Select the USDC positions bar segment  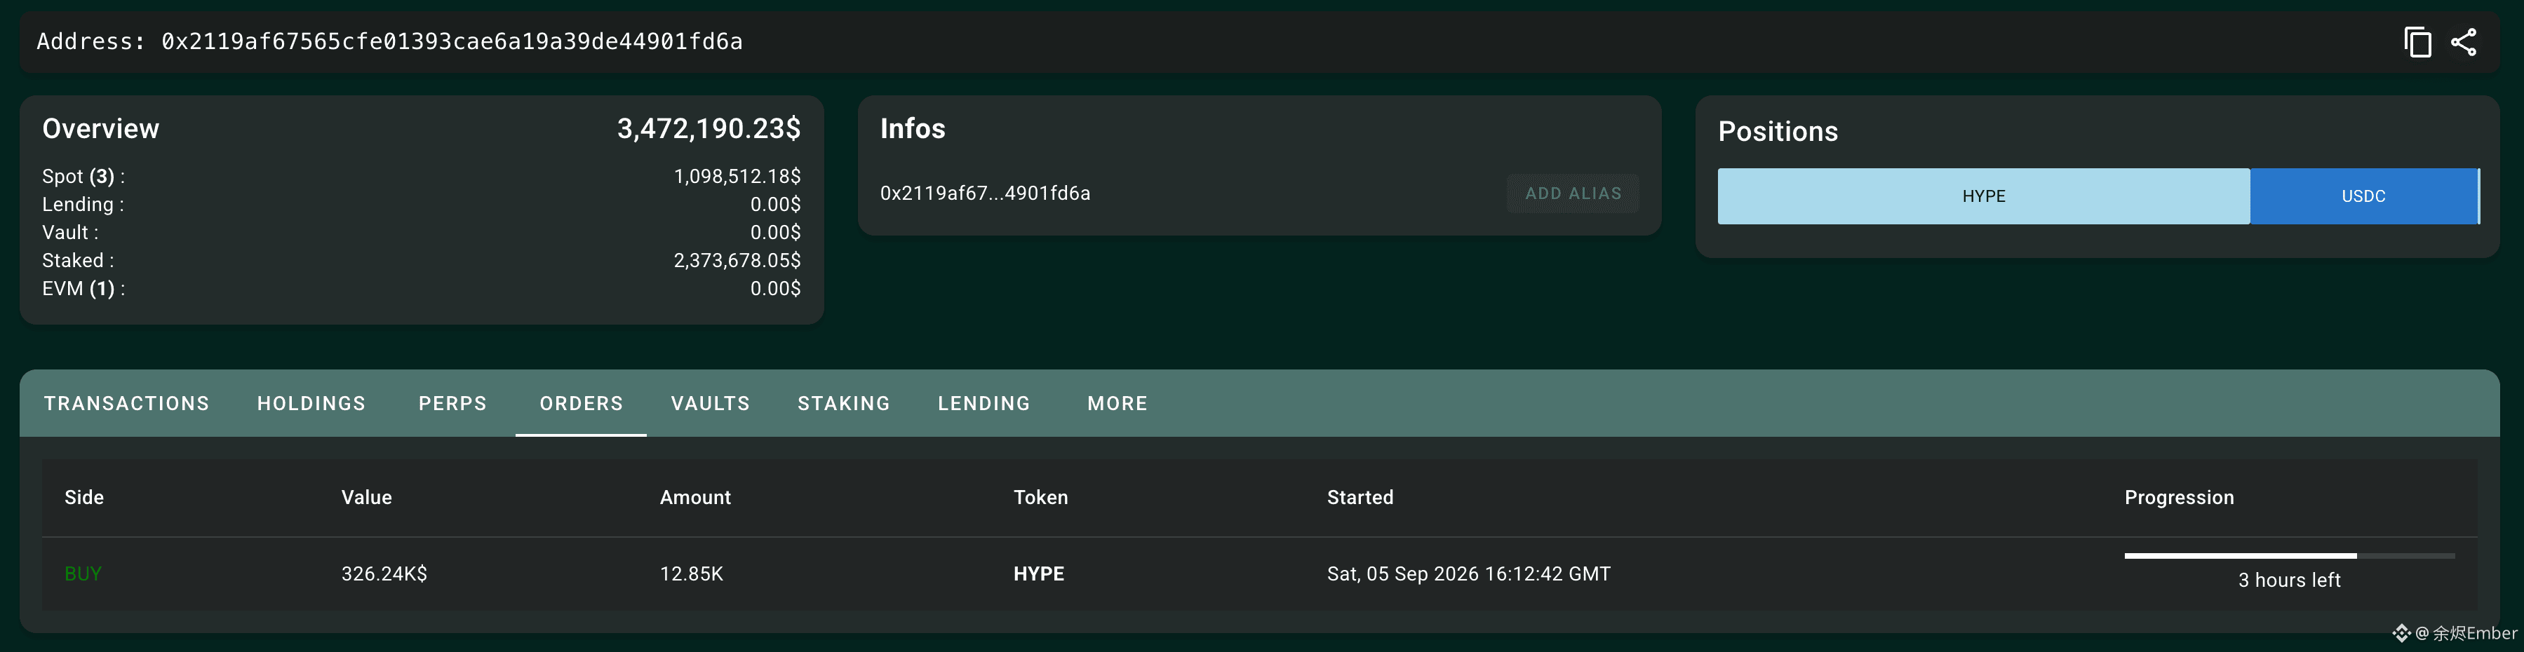2363,196
